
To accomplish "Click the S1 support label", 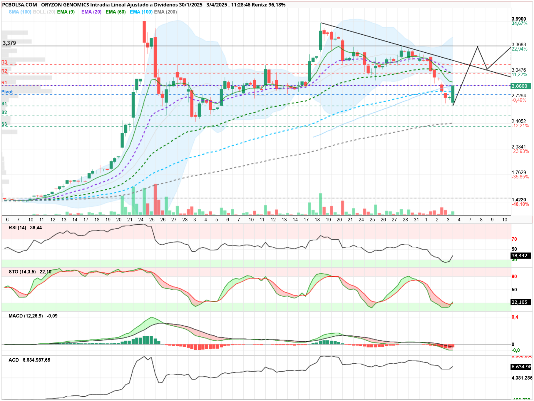I will coord(4,104).
